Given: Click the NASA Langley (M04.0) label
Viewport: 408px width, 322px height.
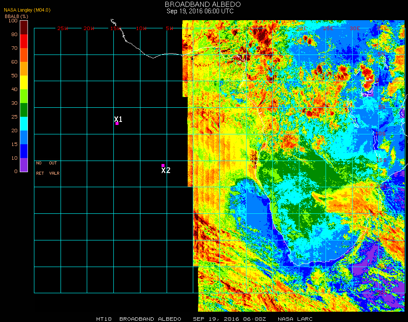Looking at the screenshot, I should pos(27,10).
